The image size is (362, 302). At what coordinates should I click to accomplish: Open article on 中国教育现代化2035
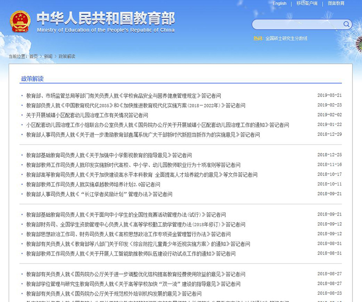[136, 105]
